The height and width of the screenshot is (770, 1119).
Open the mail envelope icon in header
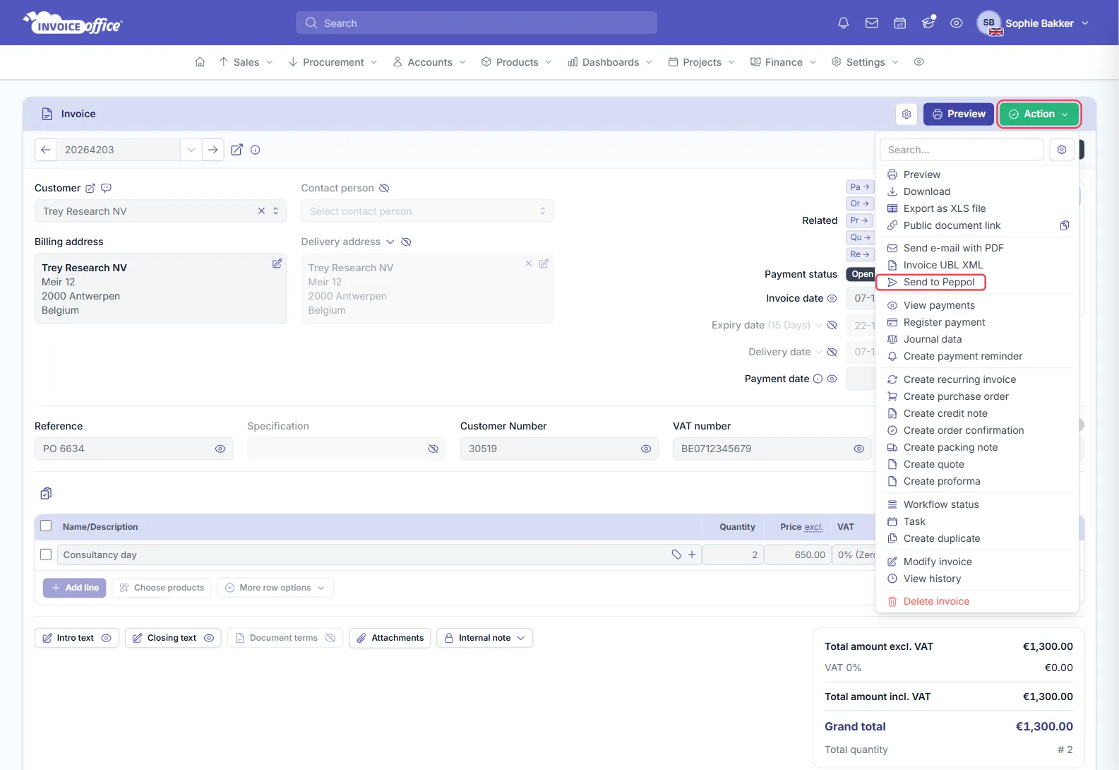872,23
